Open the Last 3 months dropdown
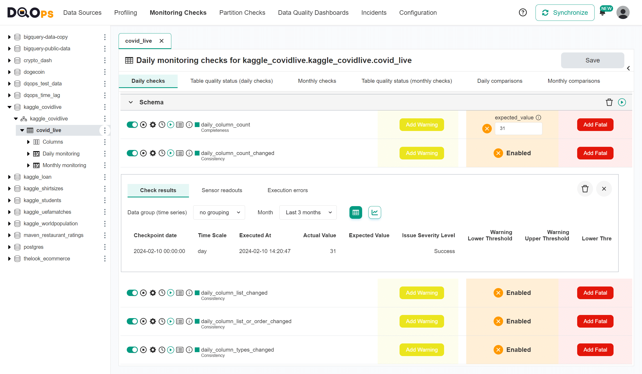Screen dimensions: 642x374 tap(308, 212)
